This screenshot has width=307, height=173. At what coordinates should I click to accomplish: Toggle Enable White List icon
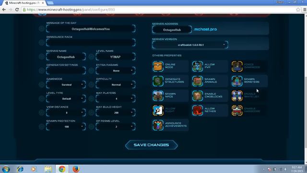(x=237, y=96)
